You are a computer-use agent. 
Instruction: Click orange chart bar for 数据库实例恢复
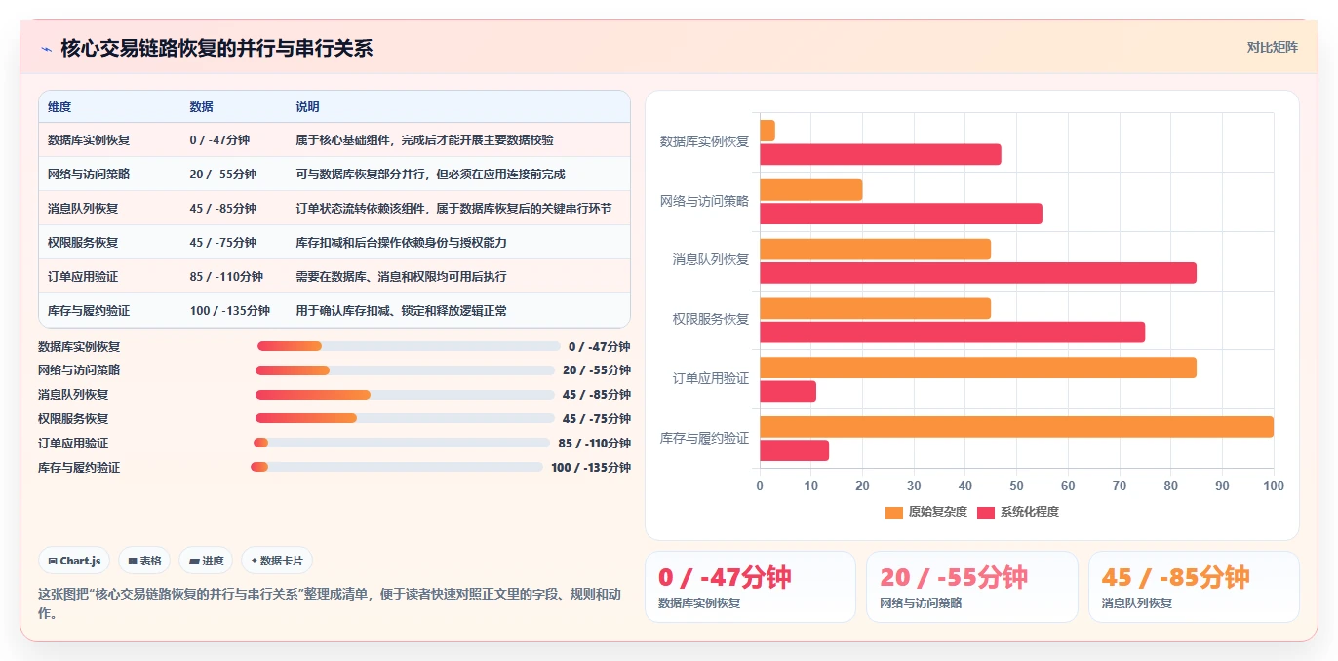click(x=767, y=131)
